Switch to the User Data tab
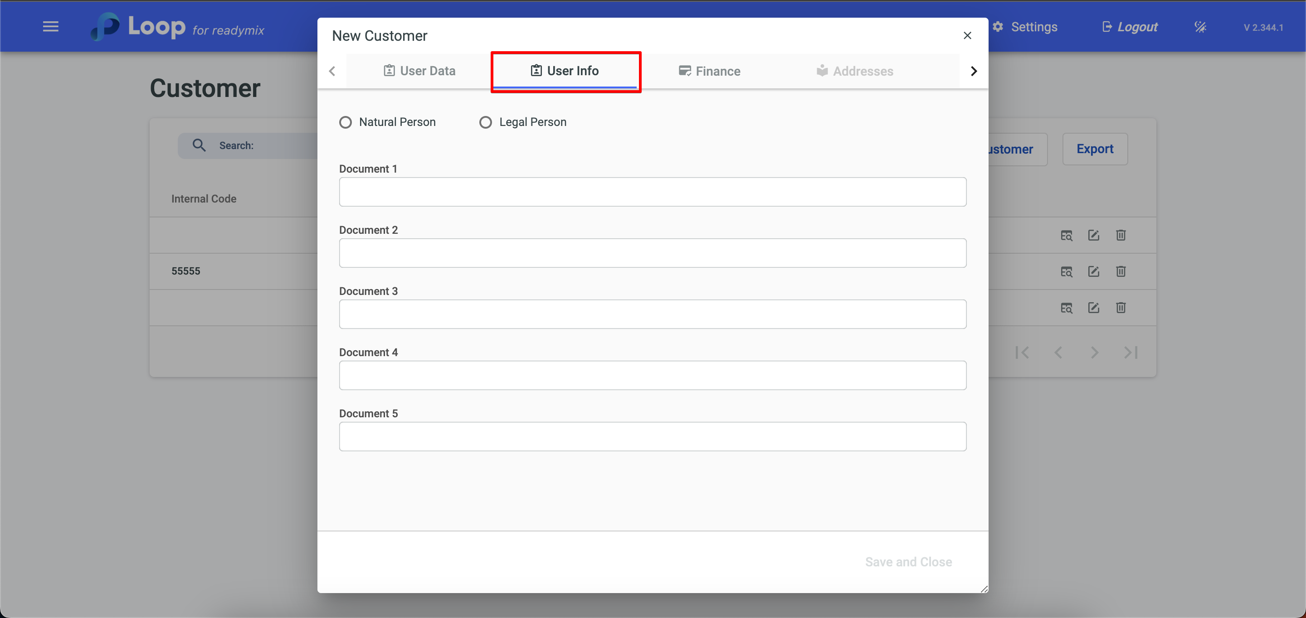 pos(419,71)
